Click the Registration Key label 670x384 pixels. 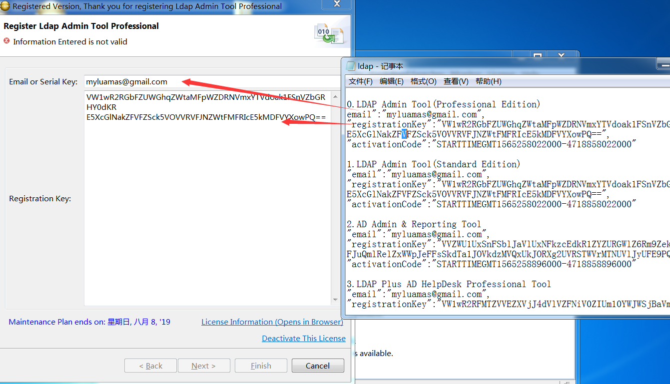pyautogui.click(x=40, y=198)
